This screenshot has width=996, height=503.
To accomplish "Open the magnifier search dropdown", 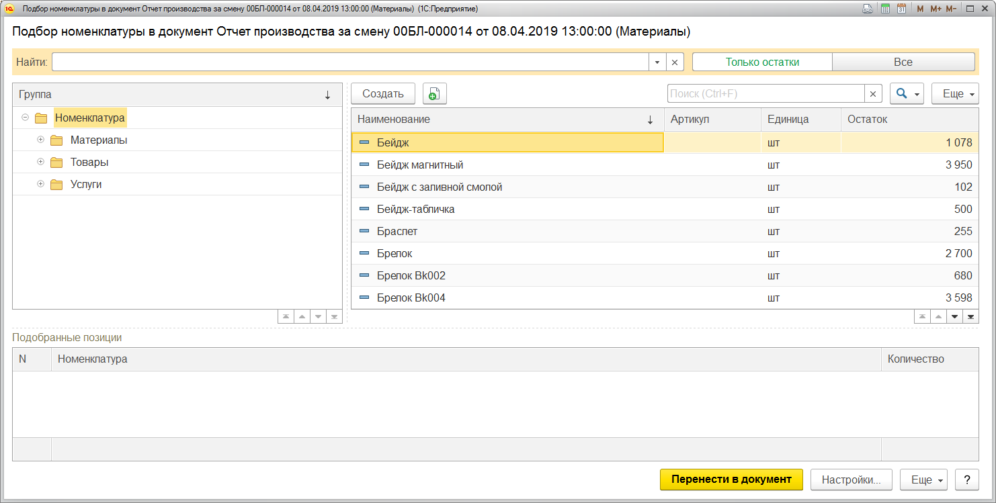I will click(x=907, y=94).
